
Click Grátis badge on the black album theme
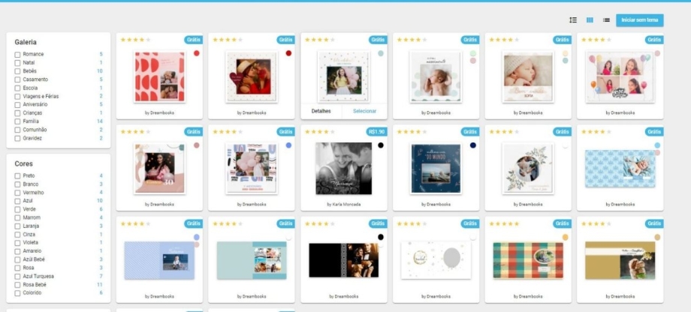pos(378,223)
